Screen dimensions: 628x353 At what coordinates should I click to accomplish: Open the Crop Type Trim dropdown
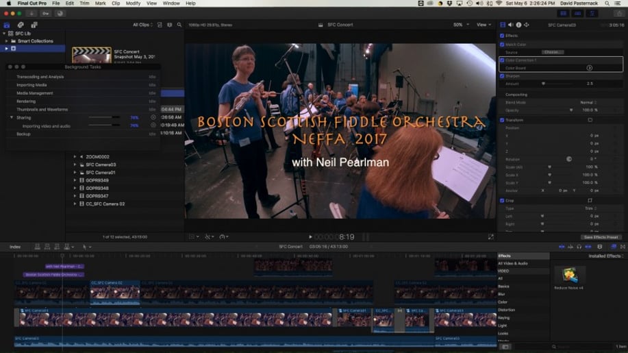591,208
